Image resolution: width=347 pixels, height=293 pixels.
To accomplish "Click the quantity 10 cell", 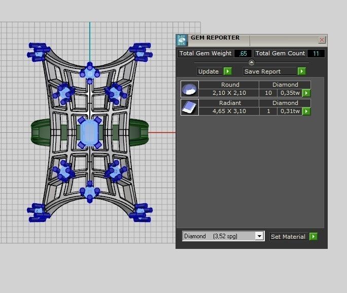I will [268, 93].
